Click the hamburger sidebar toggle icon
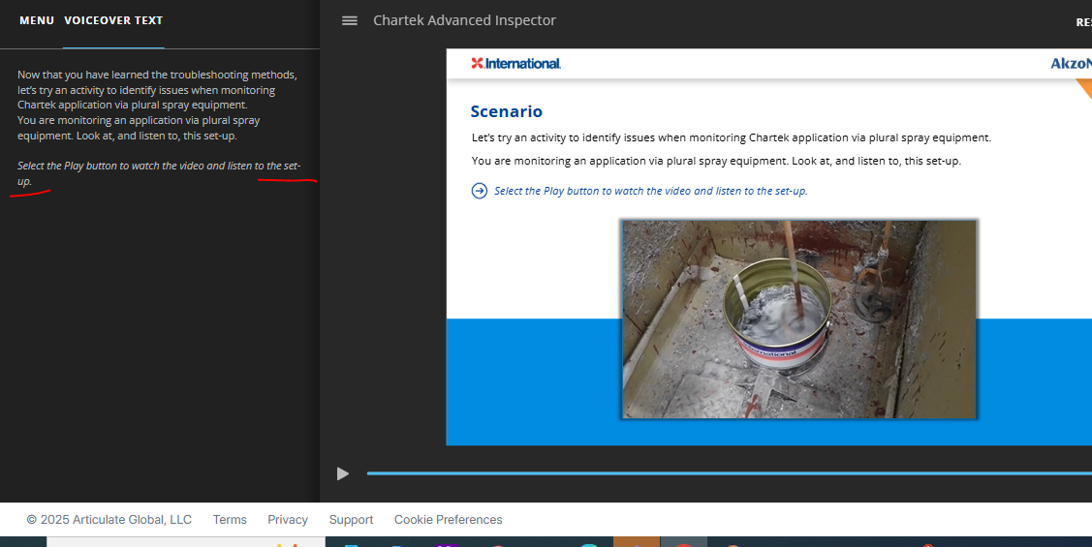The image size is (1092, 547). (350, 20)
